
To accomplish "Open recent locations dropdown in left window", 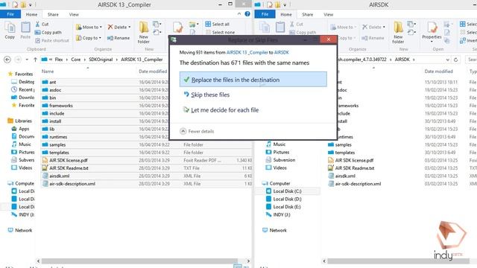I will coord(27,60).
